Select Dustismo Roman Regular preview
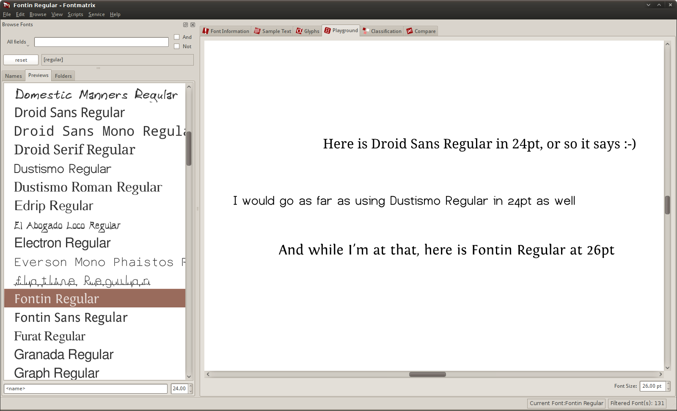677x411 pixels. [x=95, y=187]
